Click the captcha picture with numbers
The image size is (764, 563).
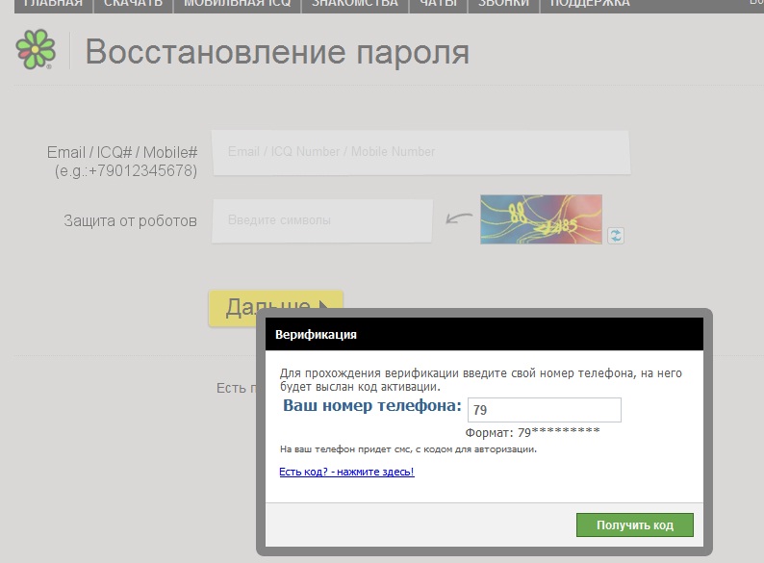[541, 219]
